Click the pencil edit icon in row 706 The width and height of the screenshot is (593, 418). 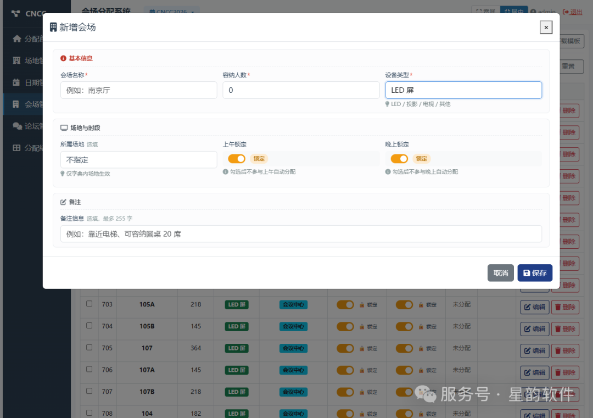click(x=527, y=372)
